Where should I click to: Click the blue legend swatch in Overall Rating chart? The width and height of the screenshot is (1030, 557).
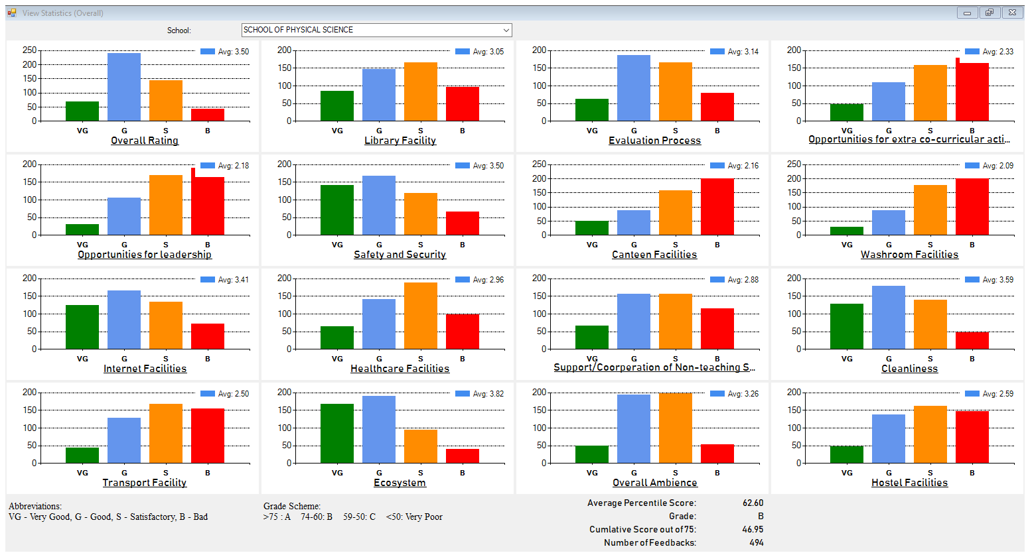(208, 52)
